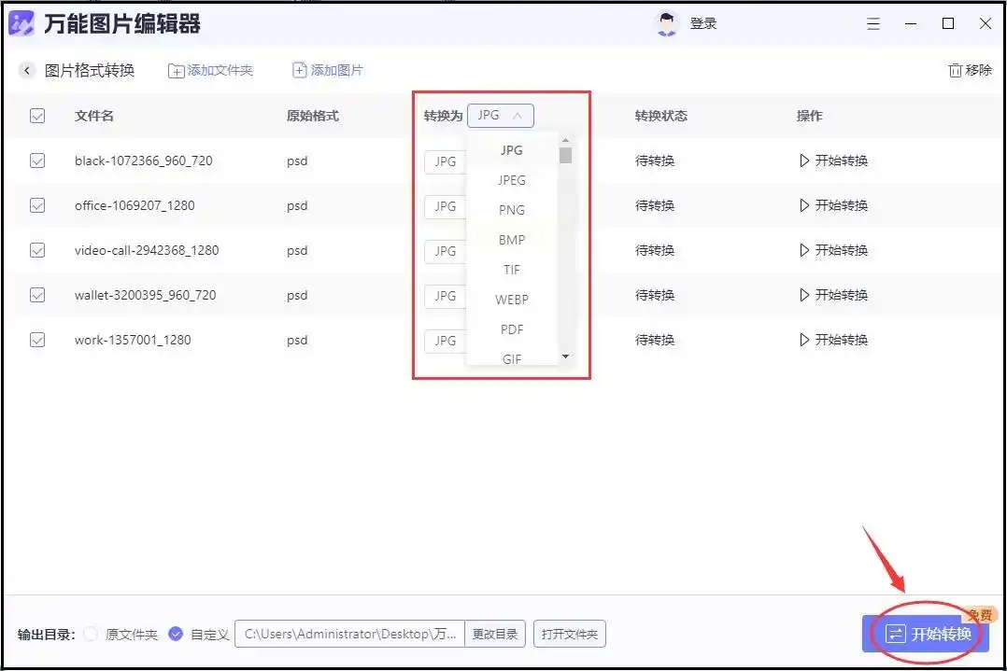Screen dimensions: 1007x671
Task: Click 待转换 status in wallet-3200395_960_720 row
Action: pos(655,295)
